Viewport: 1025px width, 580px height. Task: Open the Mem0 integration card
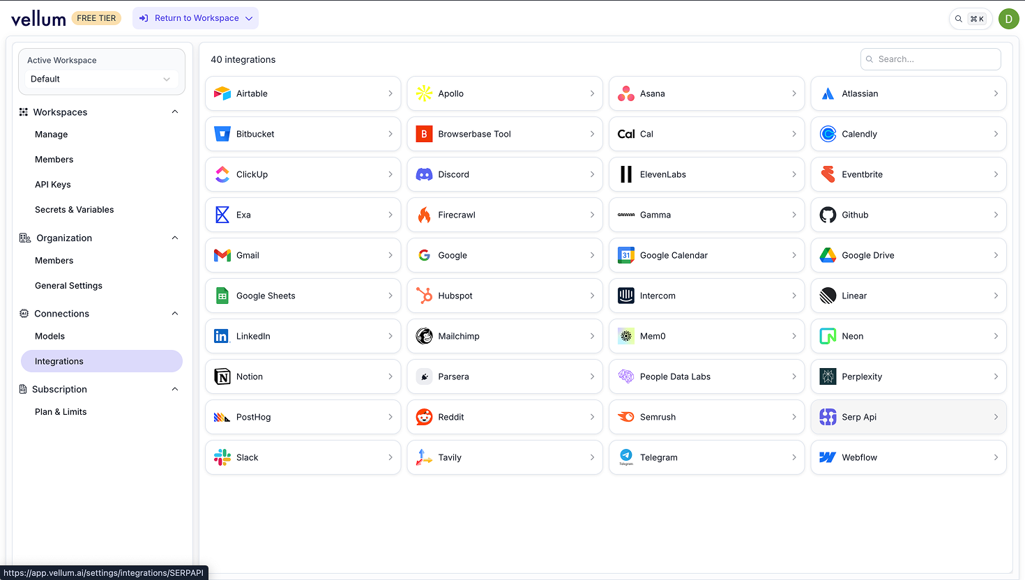click(x=706, y=336)
